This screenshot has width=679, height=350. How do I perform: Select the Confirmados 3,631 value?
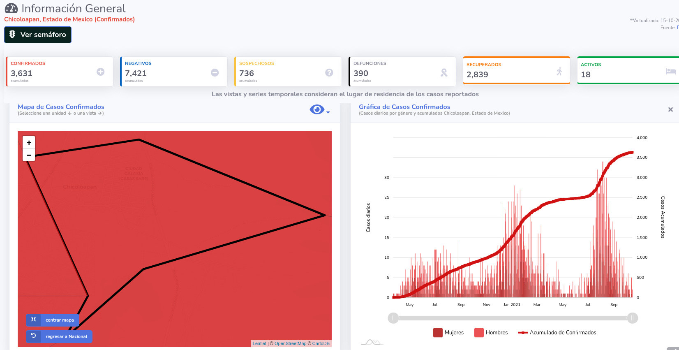tap(21, 73)
